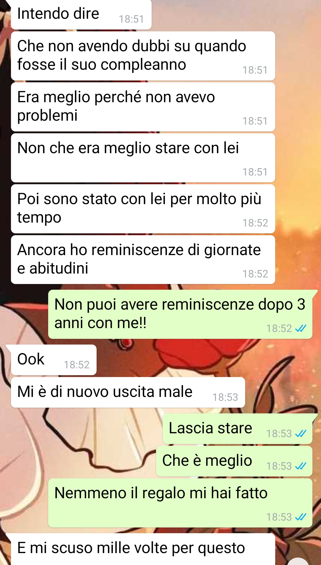Tap the 18:51 timestamp on "Intendo dire"

[x=131, y=19]
